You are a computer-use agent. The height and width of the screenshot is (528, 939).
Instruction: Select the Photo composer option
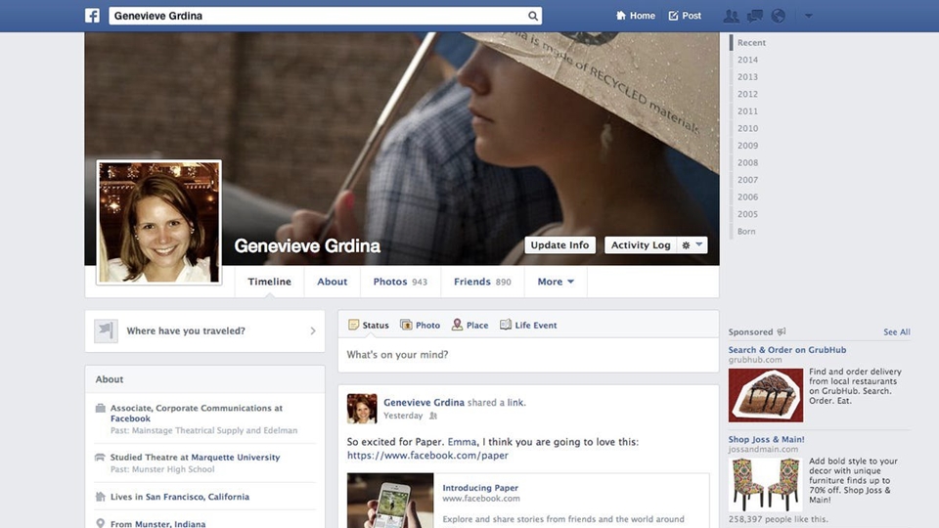click(421, 325)
